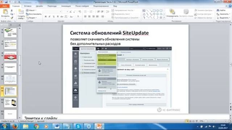
Task: Open Firefox from the taskbar
Action: pos(15,126)
